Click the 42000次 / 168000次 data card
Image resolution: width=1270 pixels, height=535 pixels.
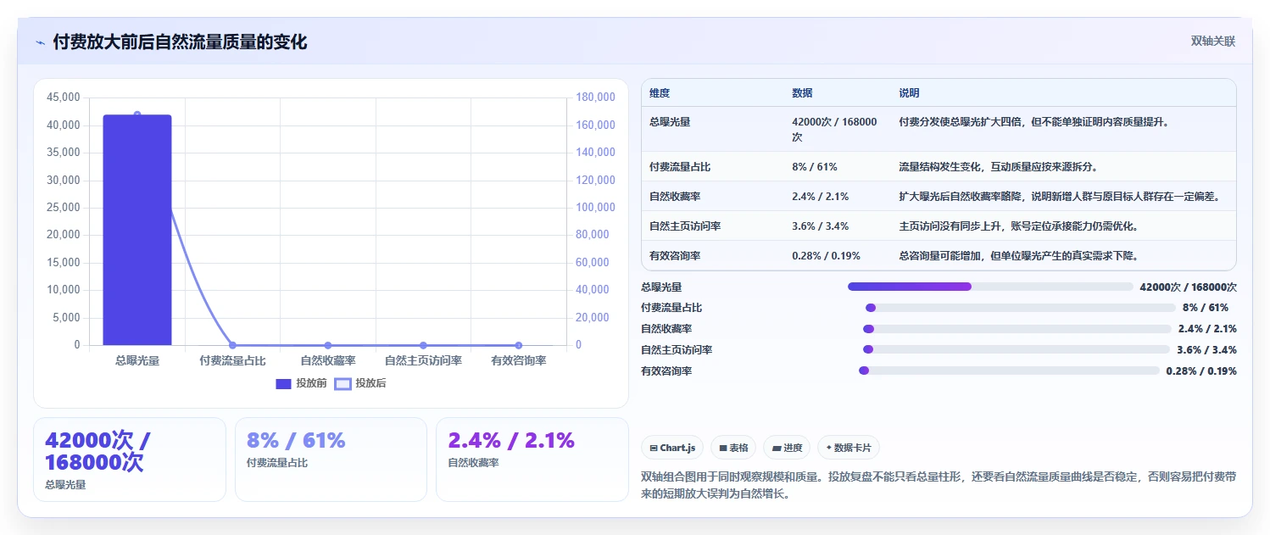[x=130, y=460]
